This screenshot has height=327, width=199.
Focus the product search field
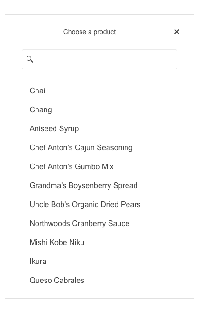tap(99, 59)
